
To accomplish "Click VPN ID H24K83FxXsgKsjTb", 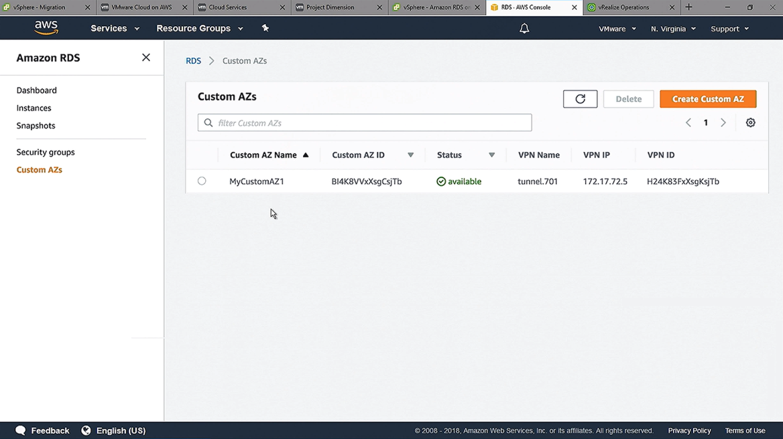I will point(682,181).
